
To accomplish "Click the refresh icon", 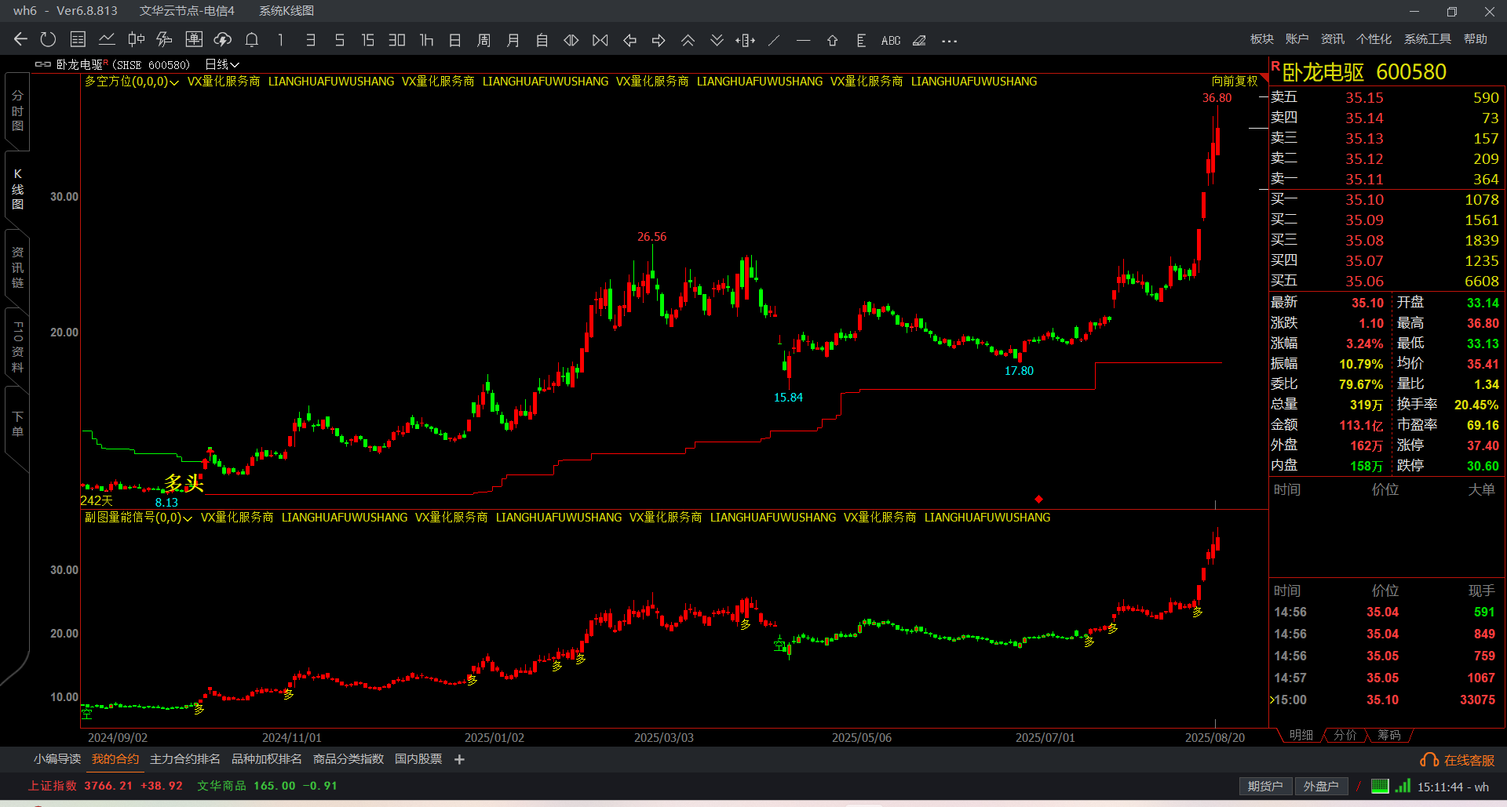I will (48, 39).
